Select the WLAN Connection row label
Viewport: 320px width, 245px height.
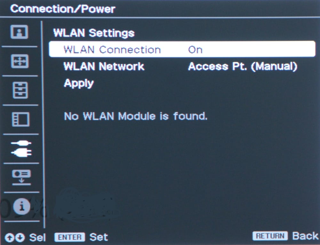pyautogui.click(x=112, y=50)
